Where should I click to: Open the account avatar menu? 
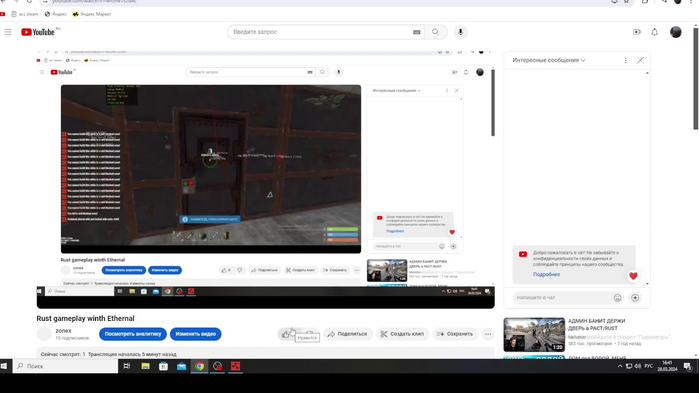[x=676, y=32]
